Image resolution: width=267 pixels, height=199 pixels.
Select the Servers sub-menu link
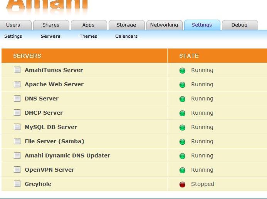(51, 36)
